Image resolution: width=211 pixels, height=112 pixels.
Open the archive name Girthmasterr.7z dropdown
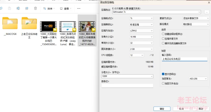[199, 12]
